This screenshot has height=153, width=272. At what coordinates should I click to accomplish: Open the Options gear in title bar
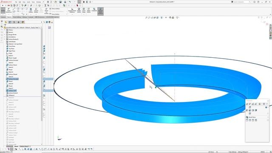pos(90,2)
